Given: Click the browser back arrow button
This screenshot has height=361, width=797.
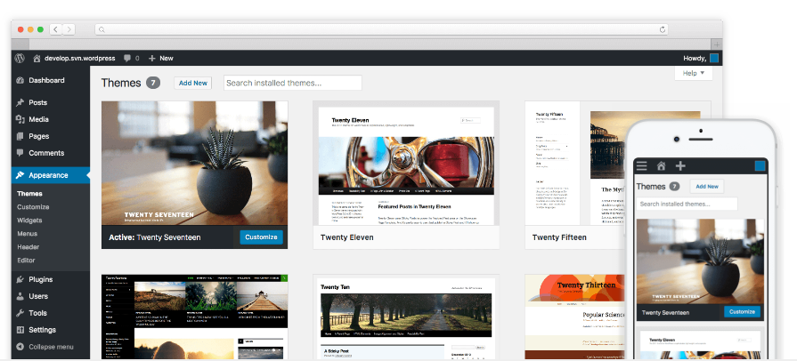Looking at the screenshot, I should pos(56,29).
